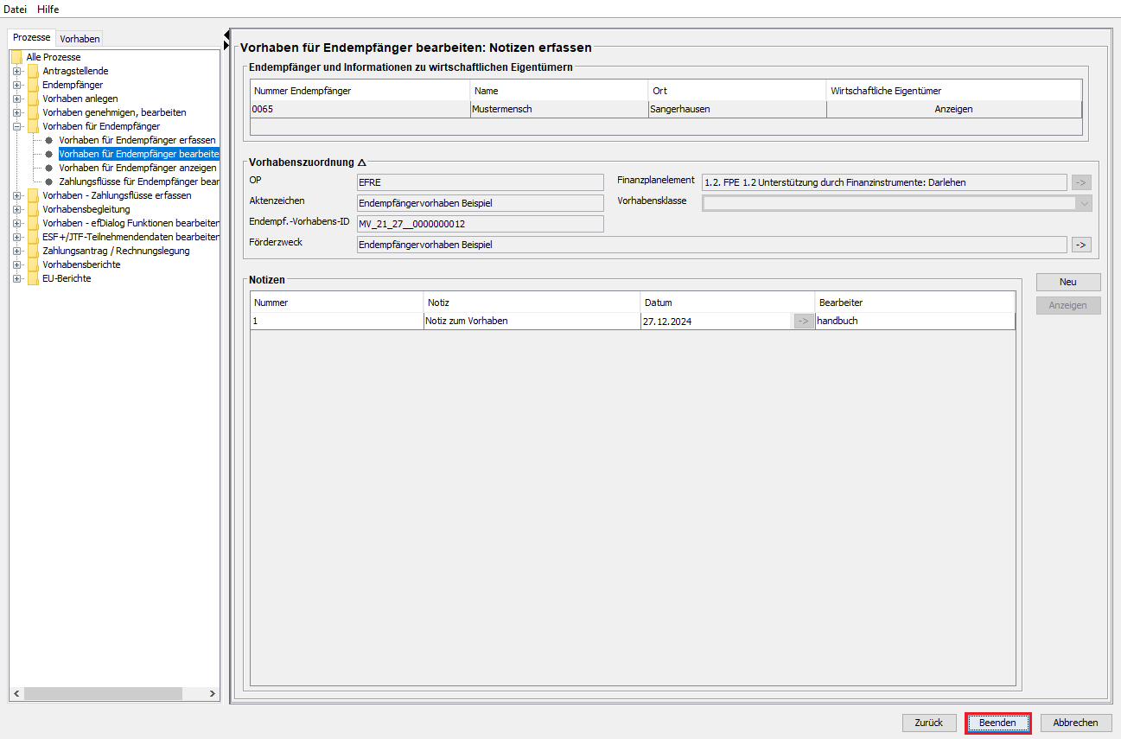Click bullet icon beside Vorhaben für Endempfänger anzeigen
This screenshot has height=739, width=1121.
(49, 168)
